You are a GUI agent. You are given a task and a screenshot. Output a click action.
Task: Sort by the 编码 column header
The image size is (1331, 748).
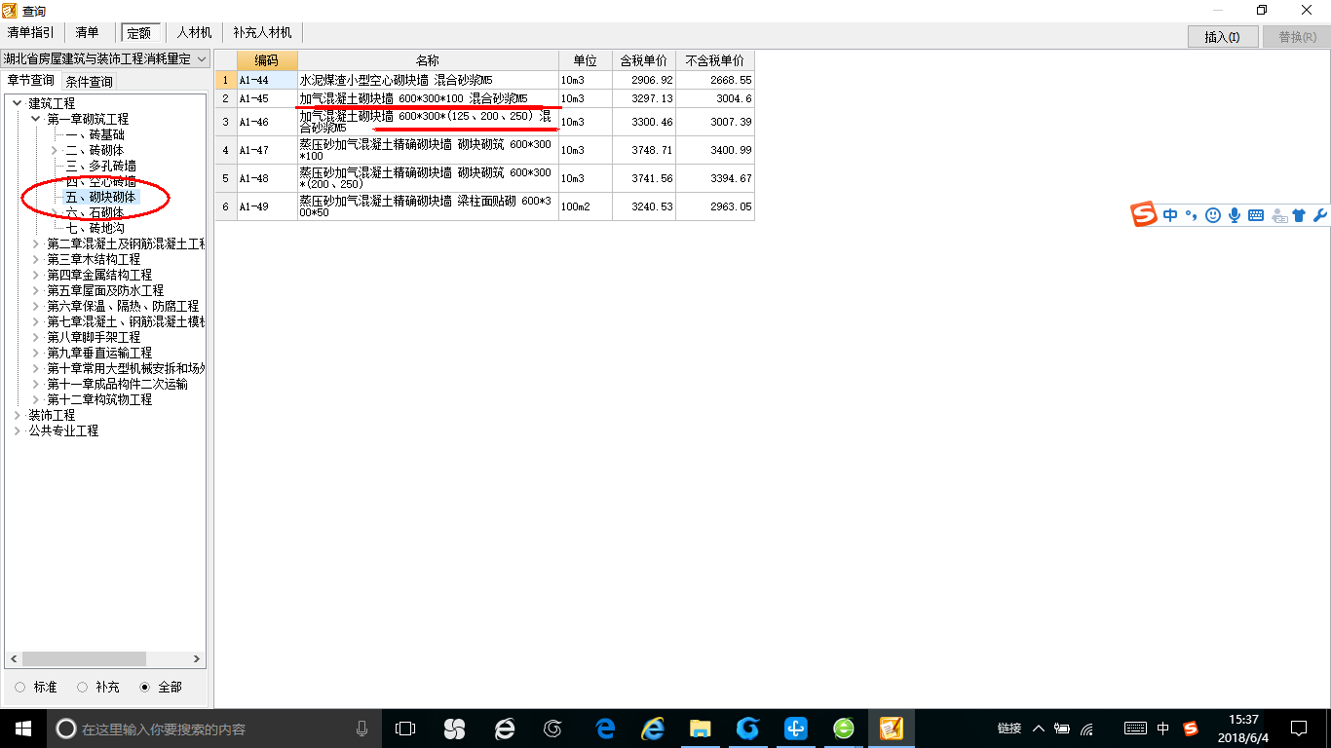point(267,60)
